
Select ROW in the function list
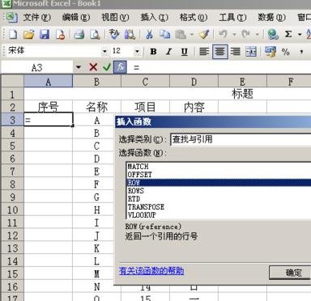click(219, 183)
